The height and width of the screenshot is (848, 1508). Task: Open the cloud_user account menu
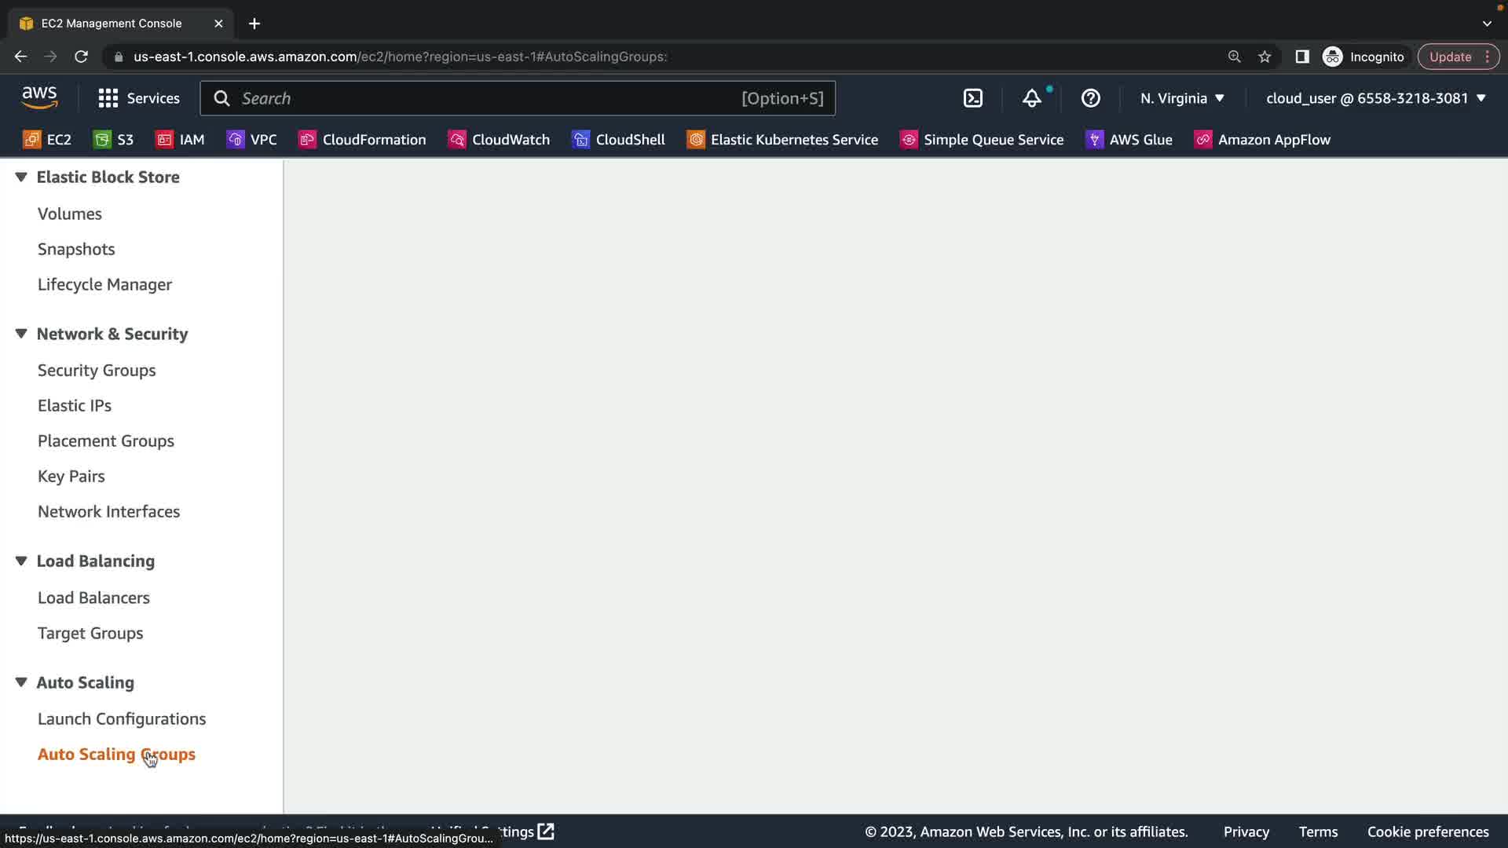(x=1375, y=98)
